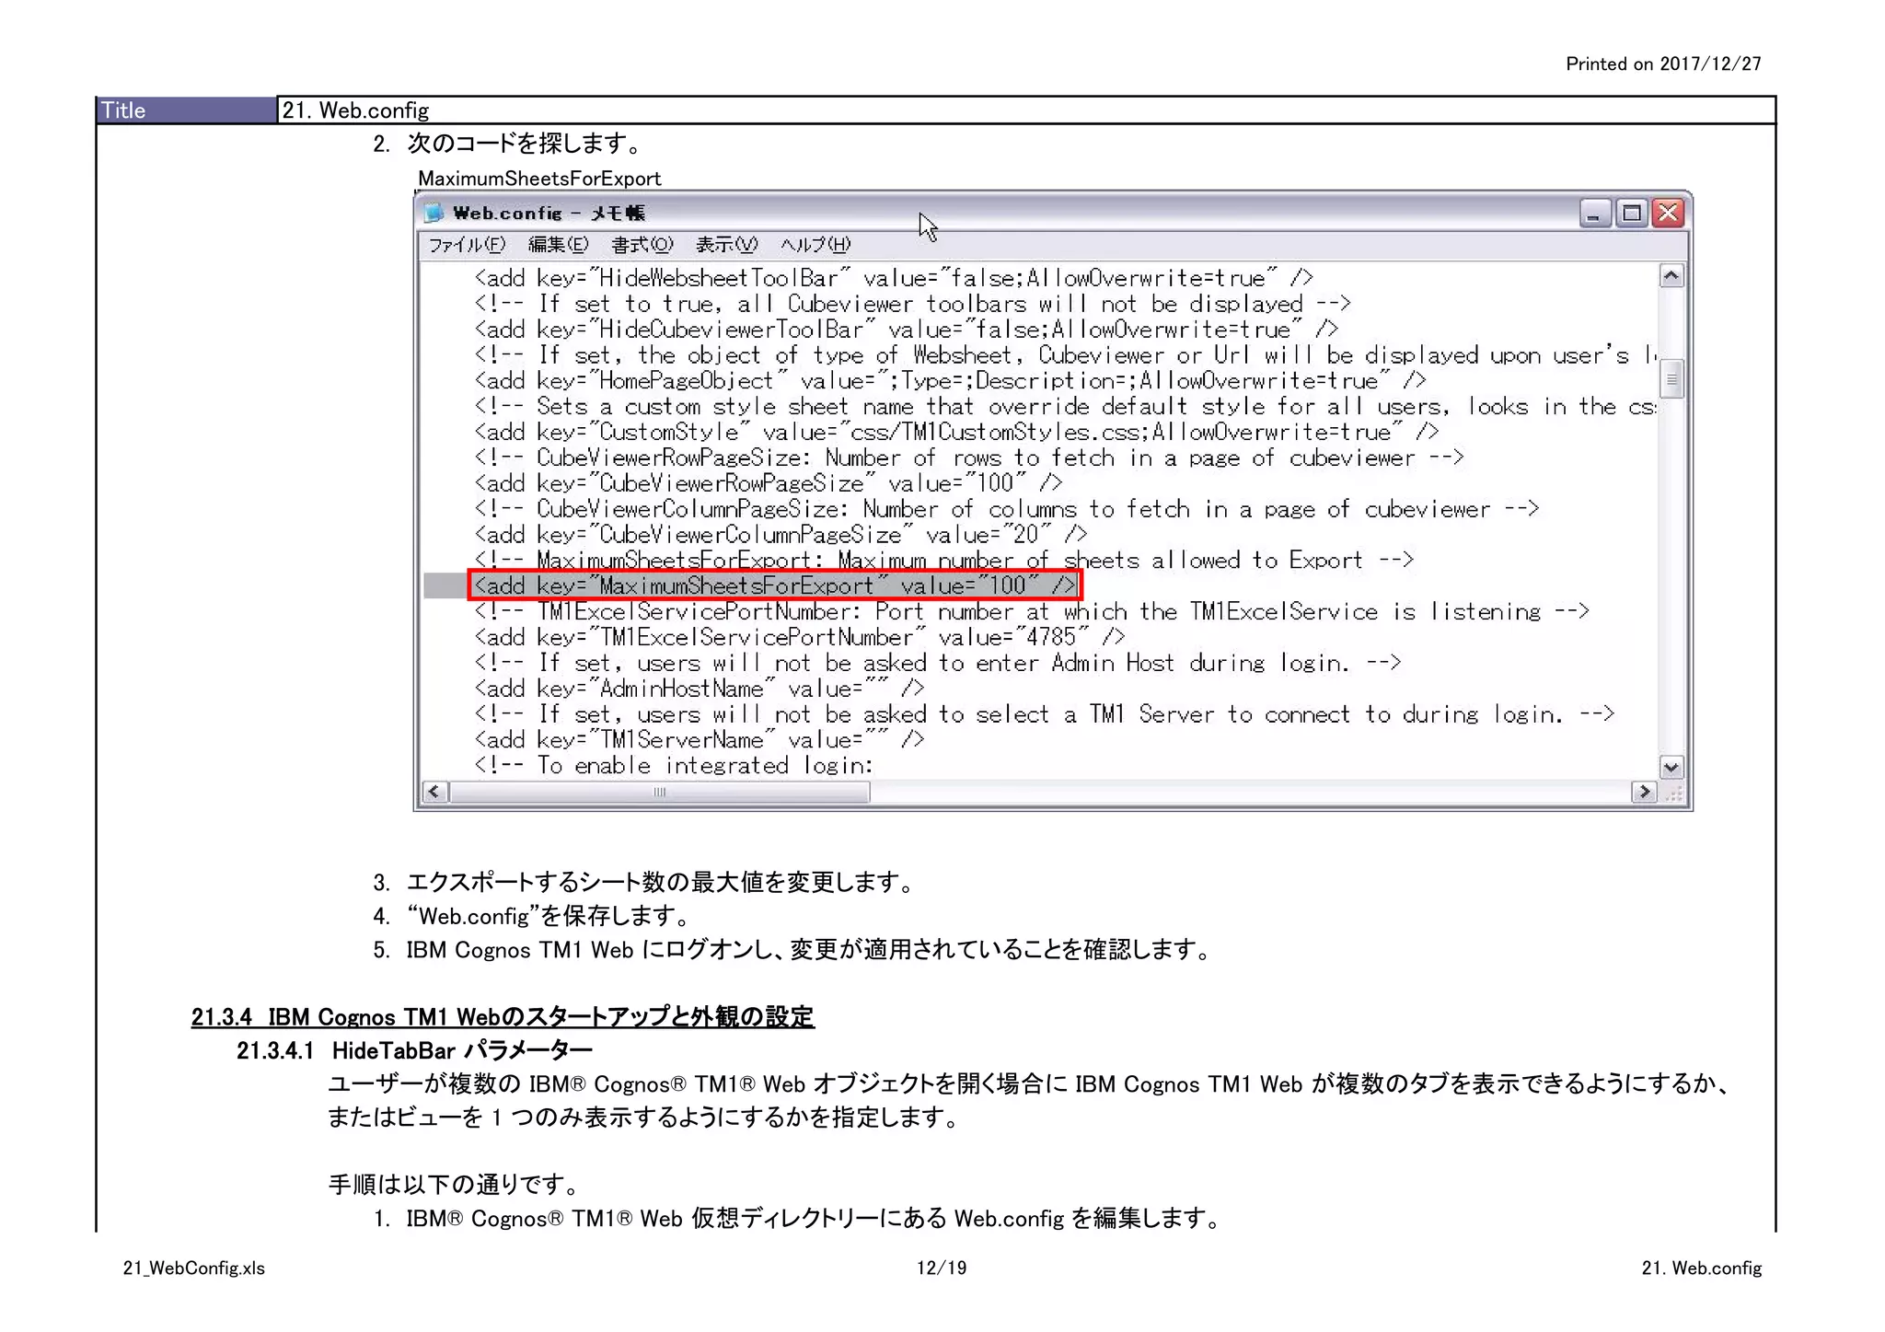
Task: Minimize the Web.config Notepad window
Action: pyautogui.click(x=1595, y=214)
